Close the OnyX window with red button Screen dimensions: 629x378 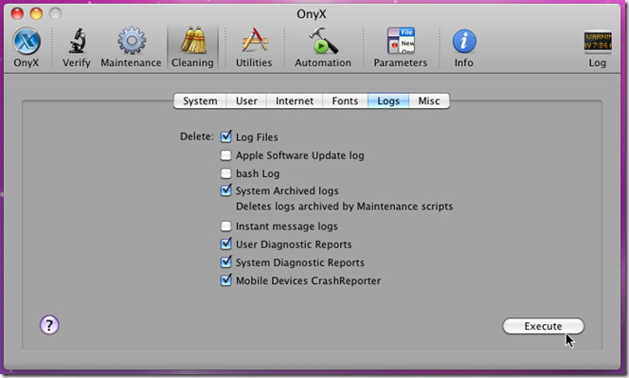point(17,13)
